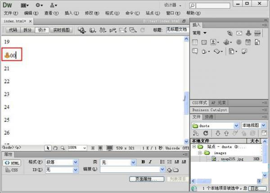
Task: Click the 页面属性 (Page Properties) button
Action: [x=146, y=179]
